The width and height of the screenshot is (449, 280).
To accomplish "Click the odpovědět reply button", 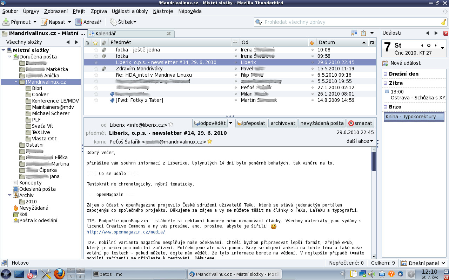I will click(210, 123).
